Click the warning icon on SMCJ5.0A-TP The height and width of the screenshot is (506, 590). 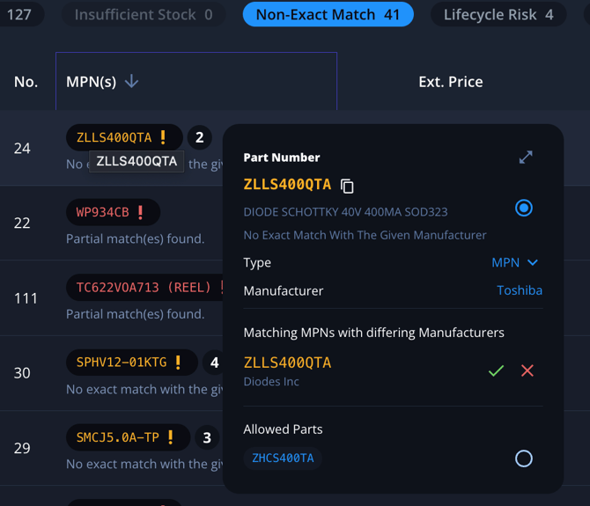(171, 437)
